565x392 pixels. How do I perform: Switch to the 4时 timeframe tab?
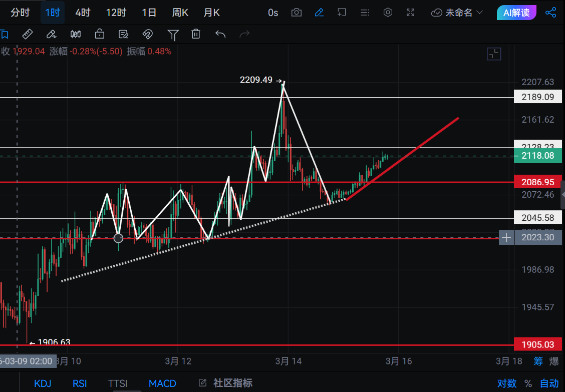coord(83,13)
